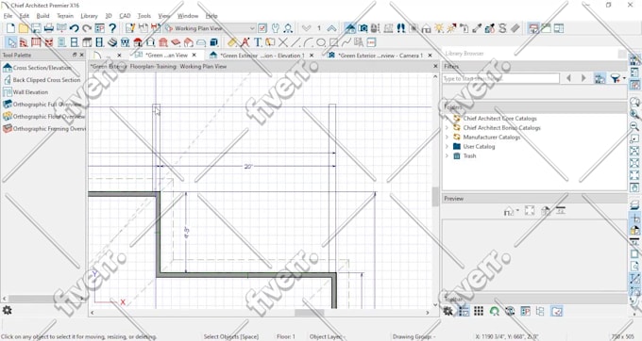Open the File menu
The image size is (642, 341).
point(8,16)
